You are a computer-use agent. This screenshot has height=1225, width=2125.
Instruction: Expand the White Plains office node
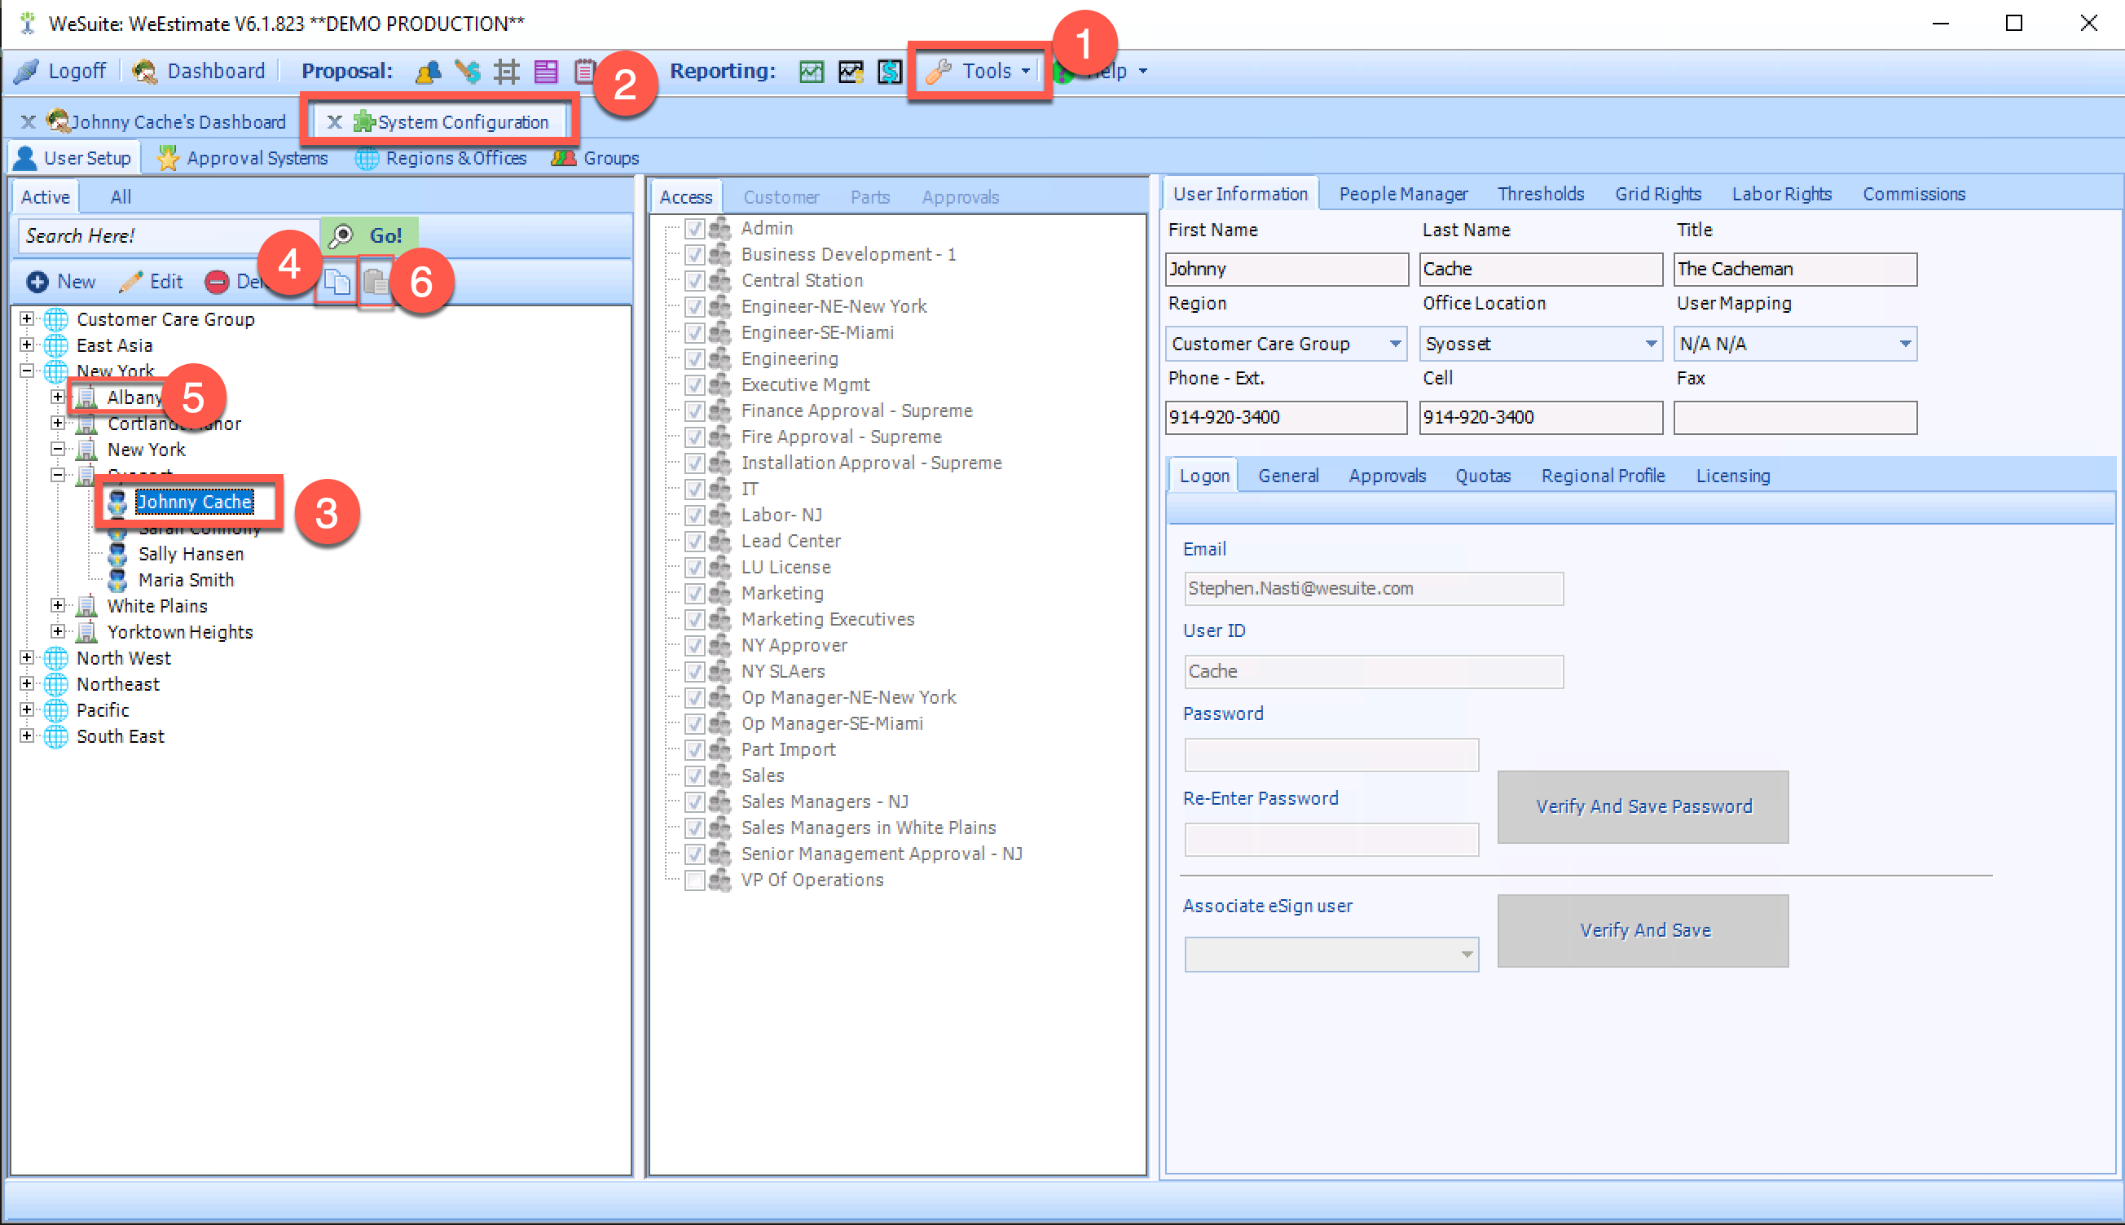pos(57,606)
